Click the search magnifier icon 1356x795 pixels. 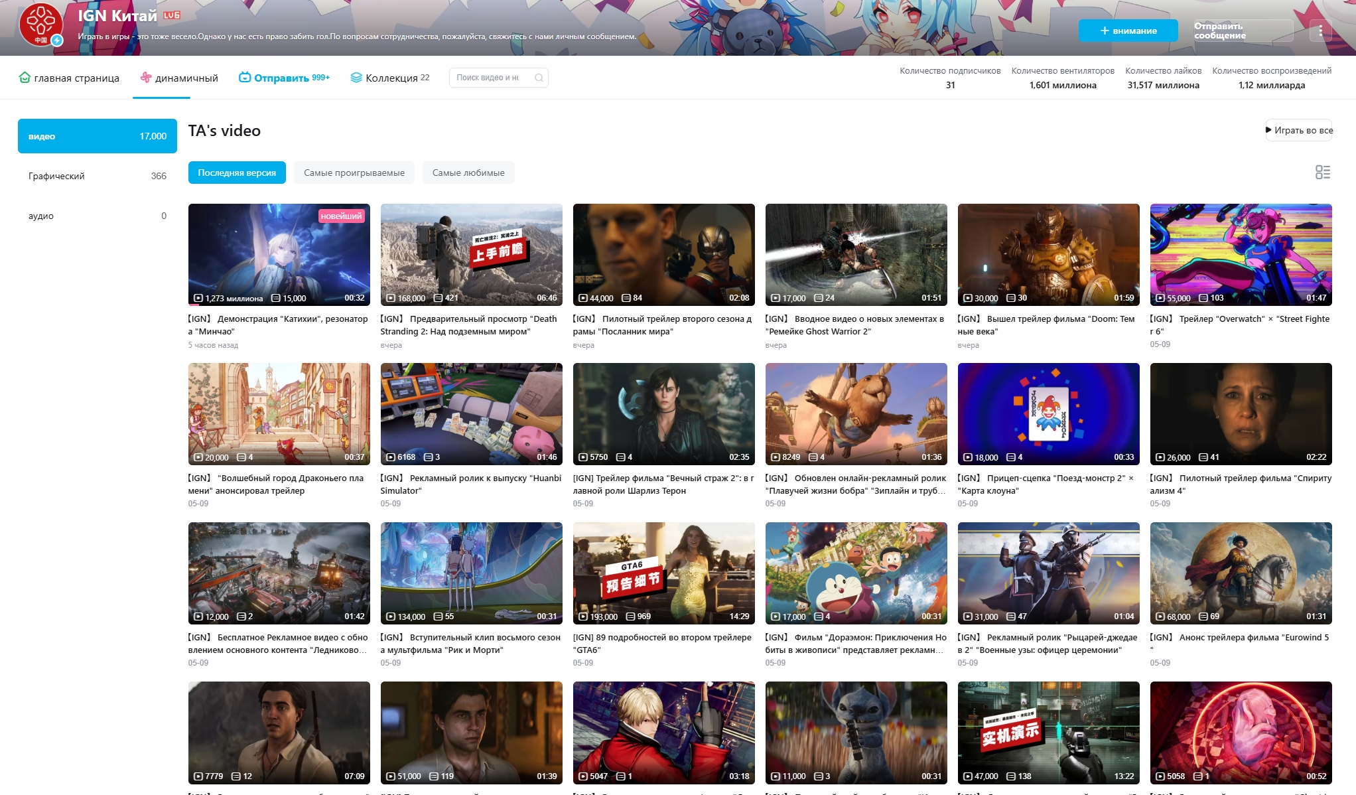pyautogui.click(x=539, y=78)
